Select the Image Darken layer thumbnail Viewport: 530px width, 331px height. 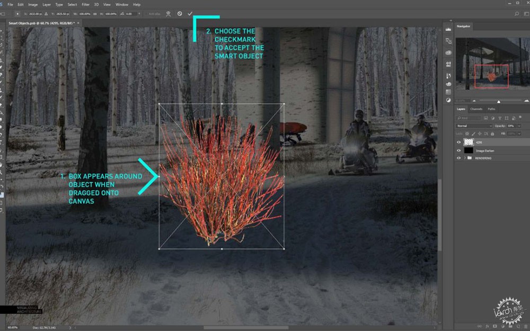[x=469, y=150]
